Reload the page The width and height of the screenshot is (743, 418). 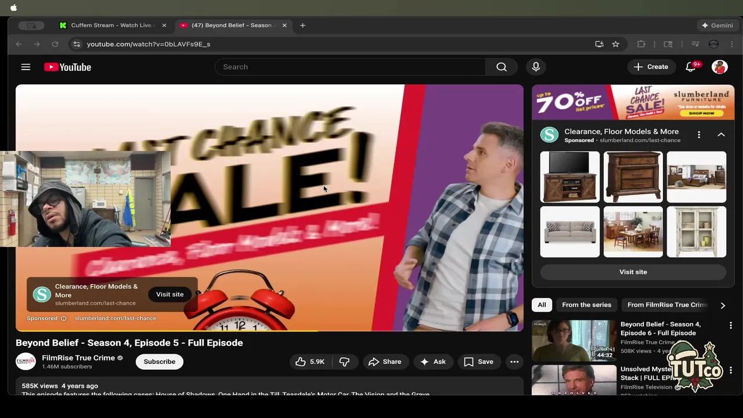55,44
